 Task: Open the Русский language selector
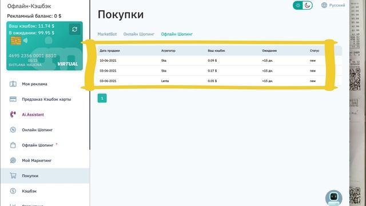point(333,5)
